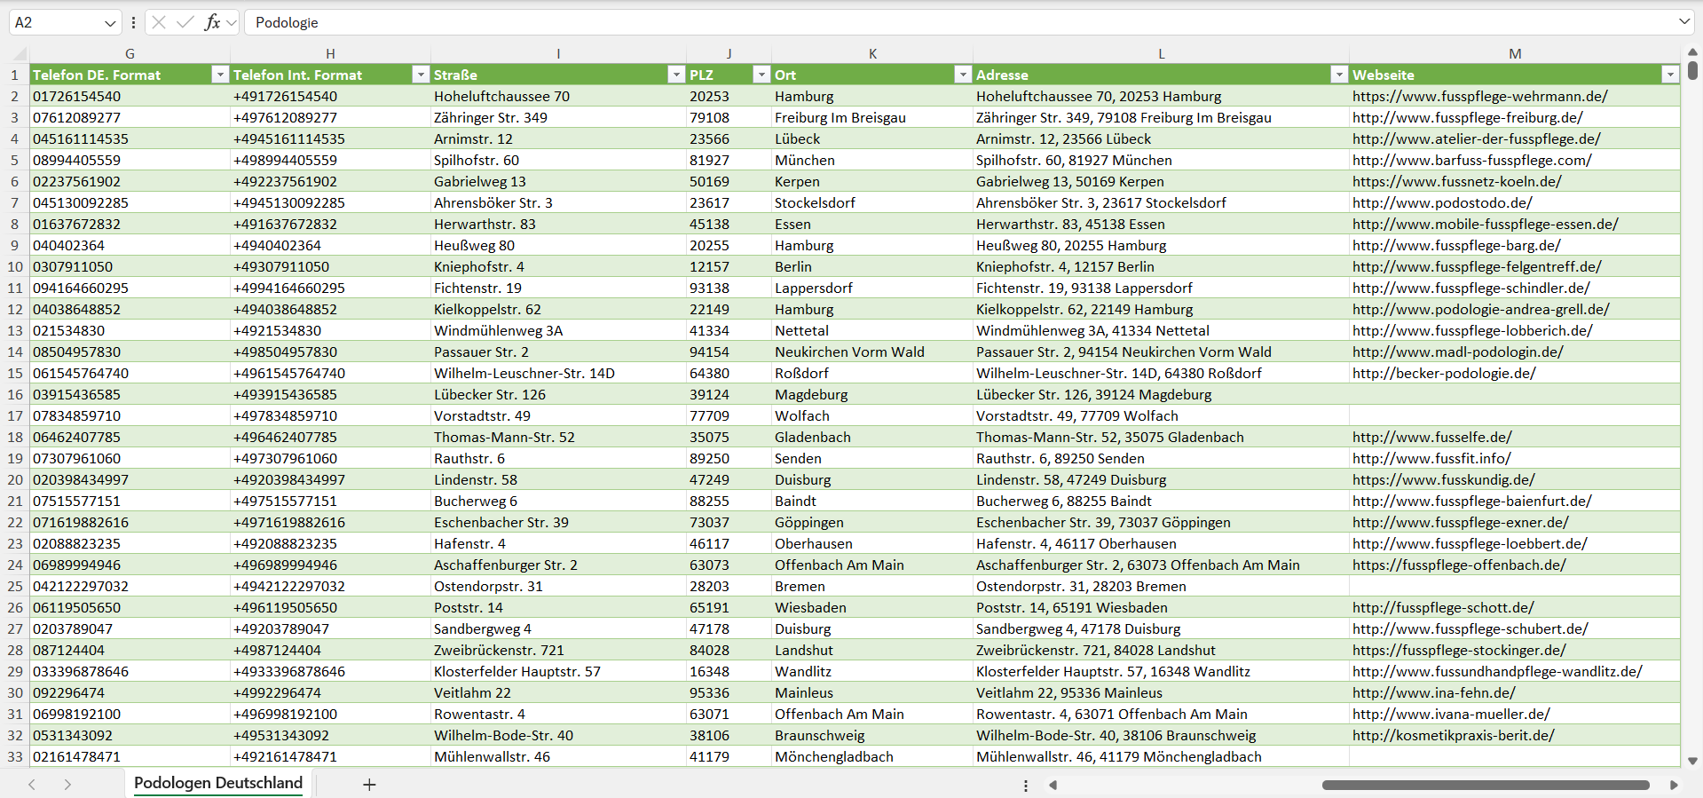The height and width of the screenshot is (798, 1703).
Task: Open filter dropdown for PLZ column
Action: 761,75
